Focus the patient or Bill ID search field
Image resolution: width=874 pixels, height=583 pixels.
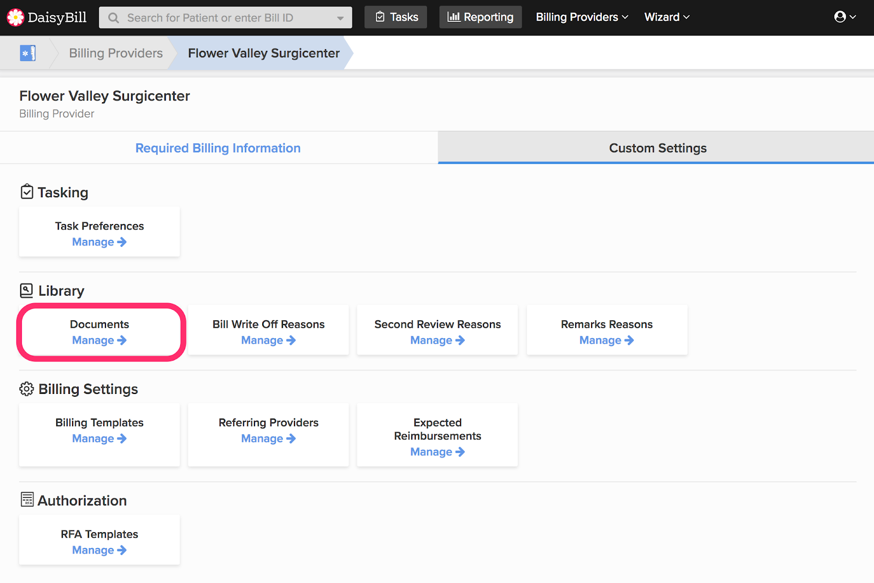pos(225,18)
